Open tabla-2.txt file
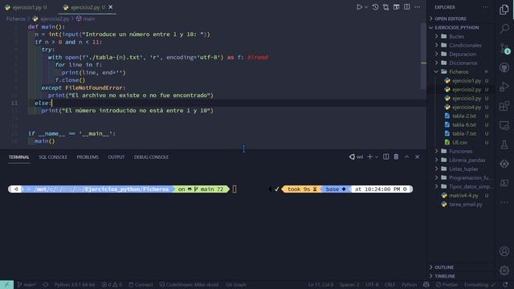The width and height of the screenshot is (514, 289). [x=464, y=116]
